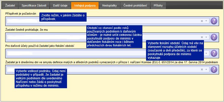This screenshot has width=224, height=102.
Task: Click the company size combo field
Action: 108,69
